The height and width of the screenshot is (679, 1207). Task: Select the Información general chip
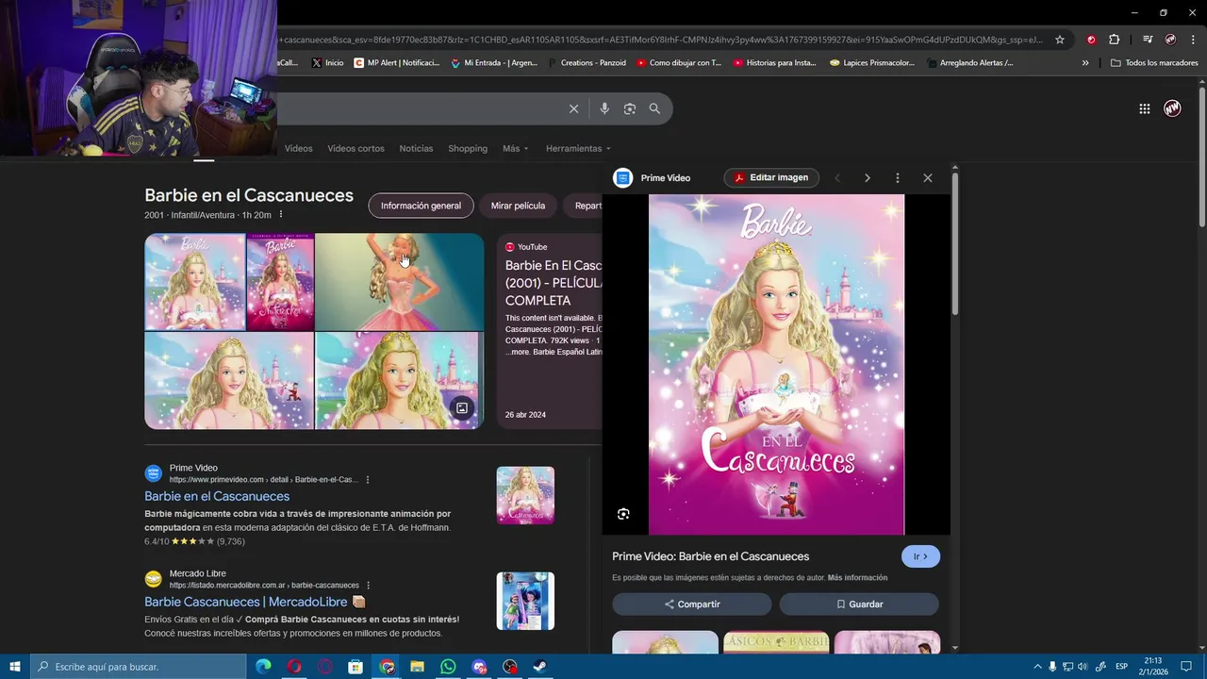click(421, 206)
